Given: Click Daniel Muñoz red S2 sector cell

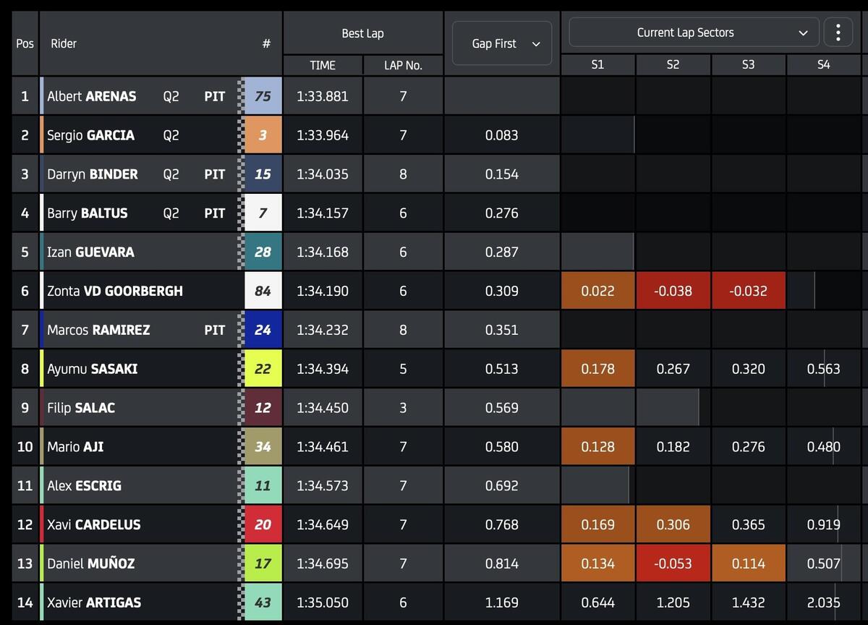Looking at the screenshot, I should coord(673,564).
